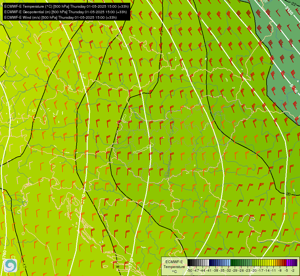300x276 pixels.
Task: Click the -11 tick label in the legend
Action: pyautogui.click(x=273, y=270)
